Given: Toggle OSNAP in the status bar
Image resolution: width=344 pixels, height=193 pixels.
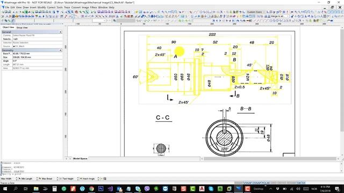Looking at the screenshot, I should click(257, 183).
